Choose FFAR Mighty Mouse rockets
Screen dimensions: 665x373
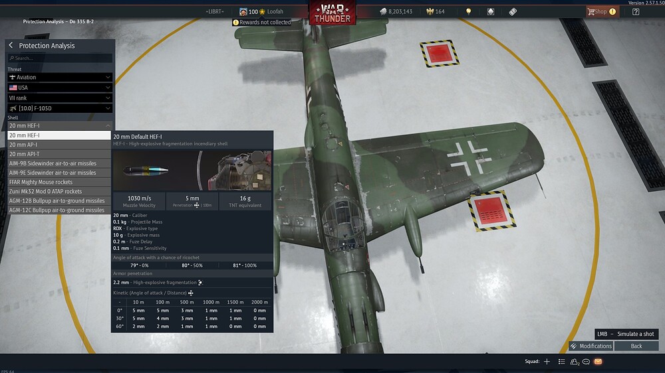tap(59, 182)
